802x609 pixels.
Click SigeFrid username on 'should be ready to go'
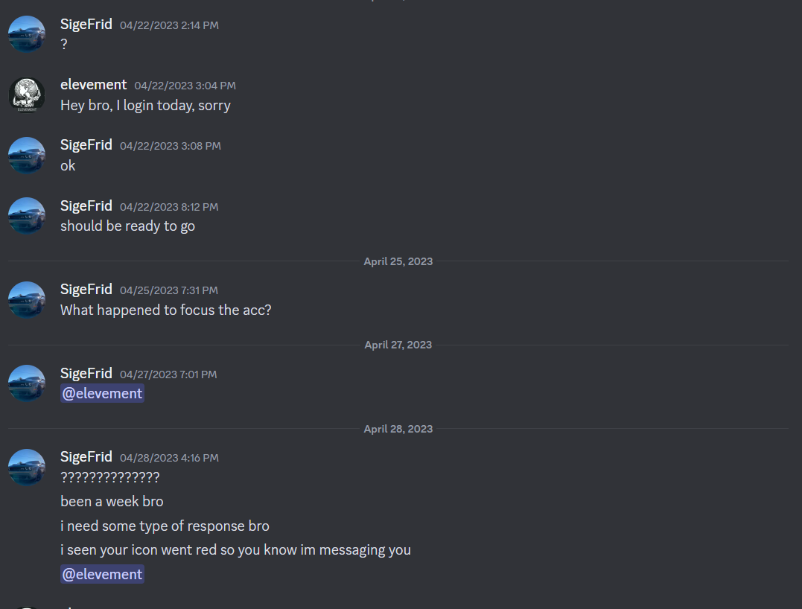point(86,206)
